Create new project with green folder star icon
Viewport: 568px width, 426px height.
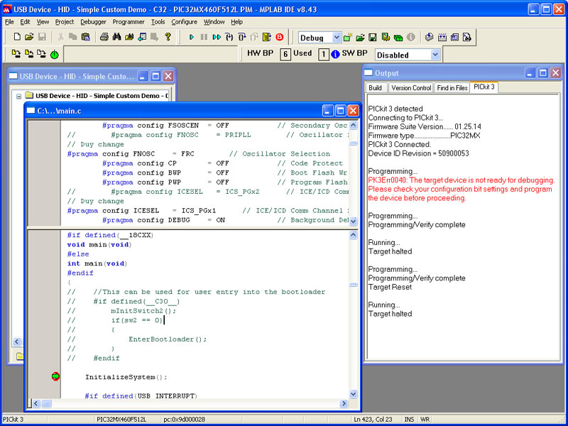(x=348, y=38)
